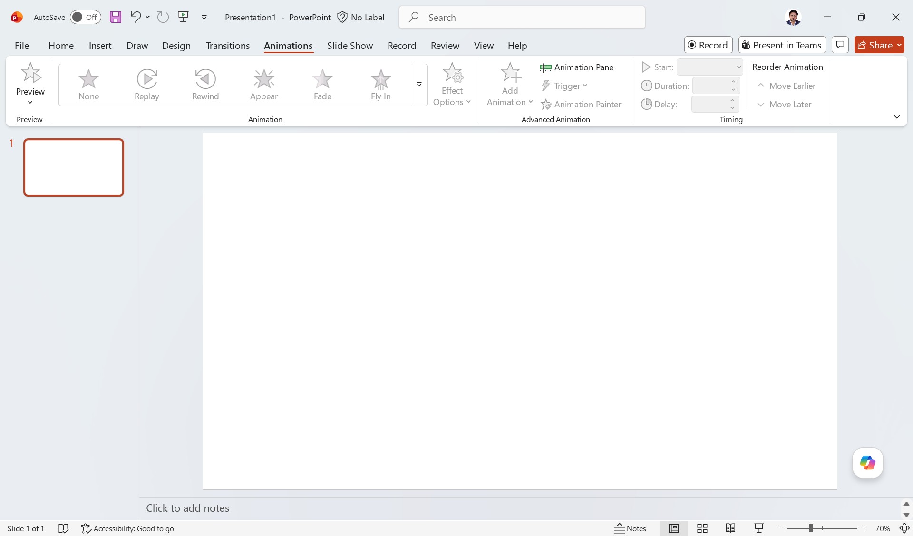Switch to Normal view icon
The width and height of the screenshot is (913, 536).
pyautogui.click(x=673, y=528)
